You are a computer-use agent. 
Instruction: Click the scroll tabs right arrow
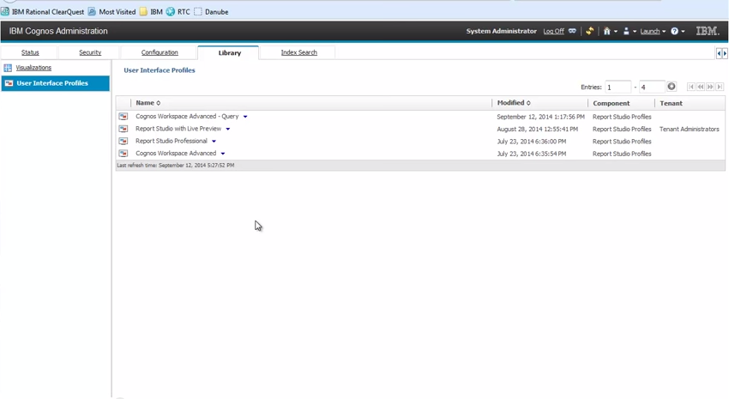coord(725,53)
